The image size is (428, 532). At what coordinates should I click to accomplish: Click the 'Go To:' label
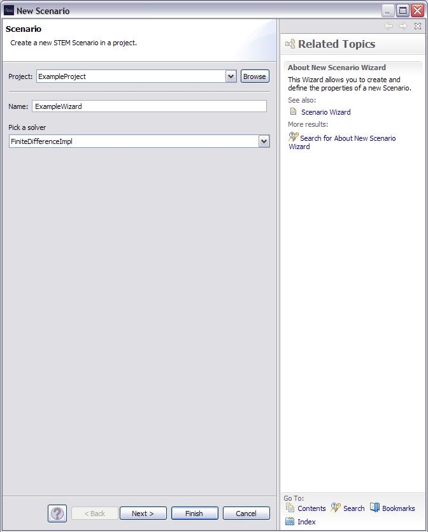pos(294,498)
